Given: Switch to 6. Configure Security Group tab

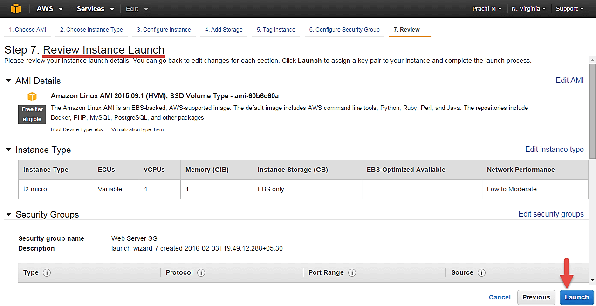Looking at the screenshot, I should pos(344,30).
